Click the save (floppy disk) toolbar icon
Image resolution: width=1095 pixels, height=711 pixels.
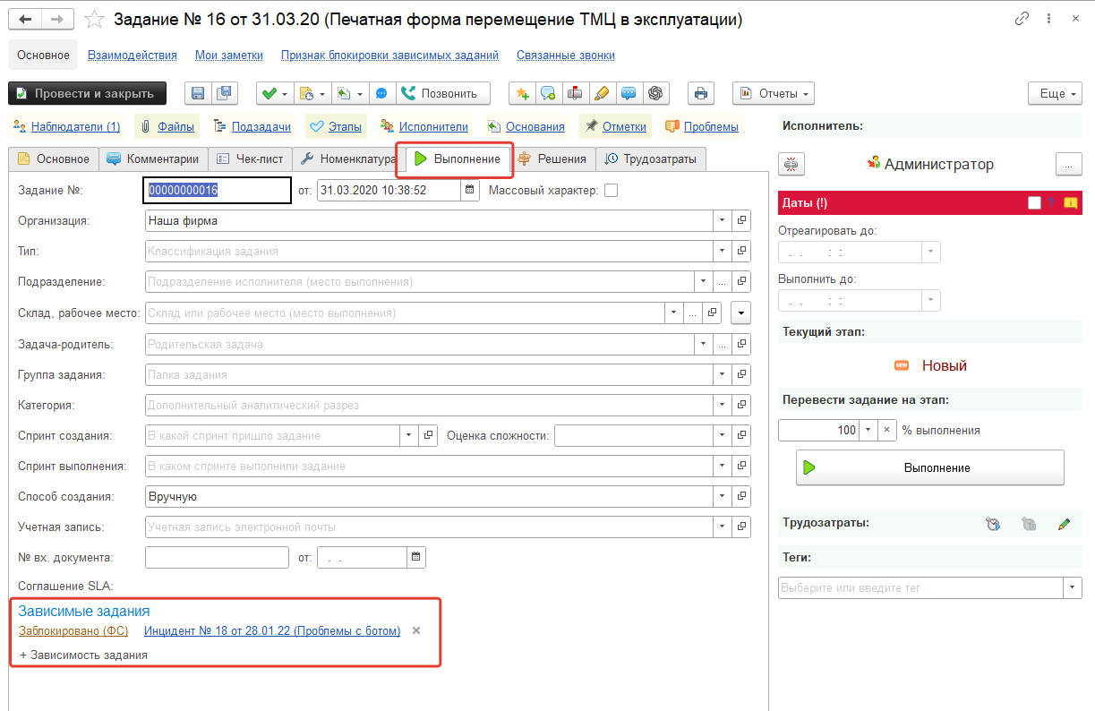point(198,93)
